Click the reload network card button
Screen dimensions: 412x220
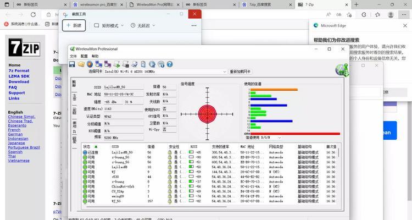point(240,71)
